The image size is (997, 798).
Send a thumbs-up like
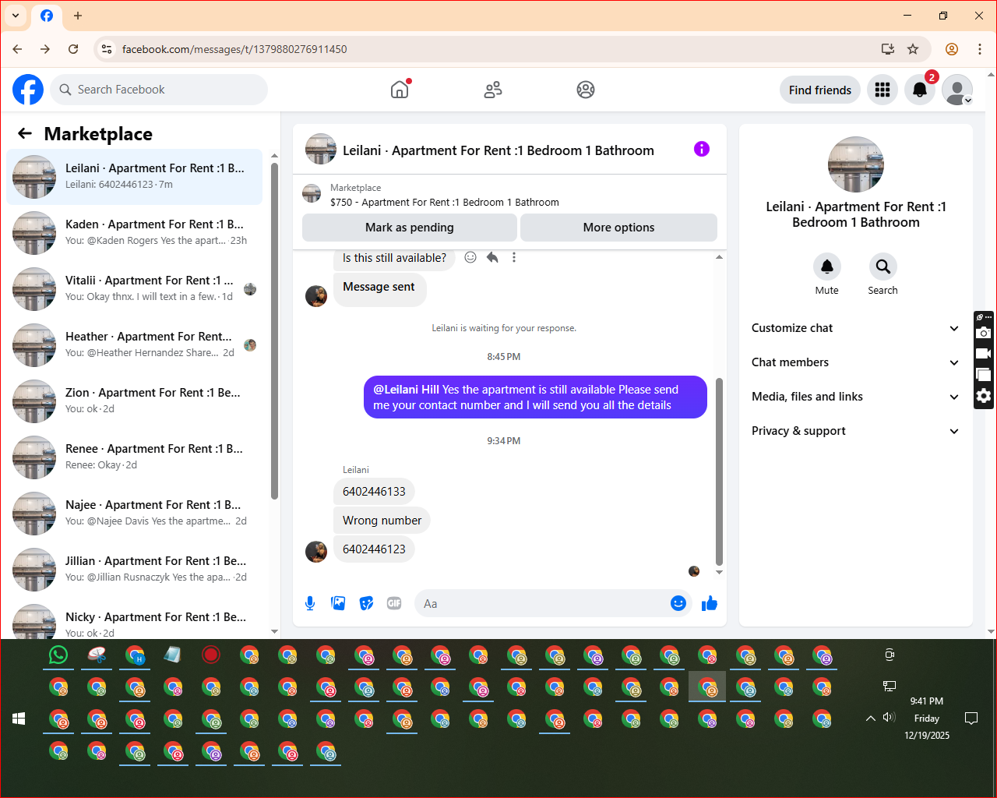pos(709,603)
